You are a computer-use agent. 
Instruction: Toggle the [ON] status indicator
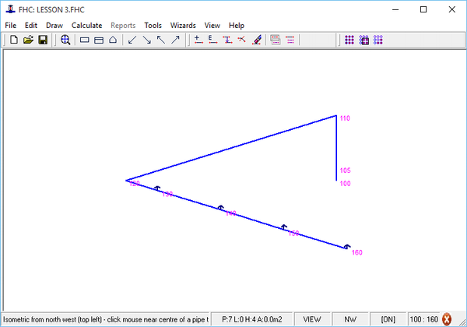(x=388, y=319)
